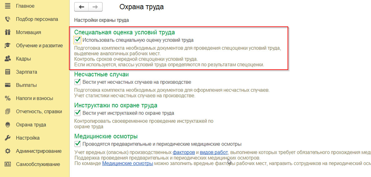Open the Медицинские осмотры link

[127, 163]
